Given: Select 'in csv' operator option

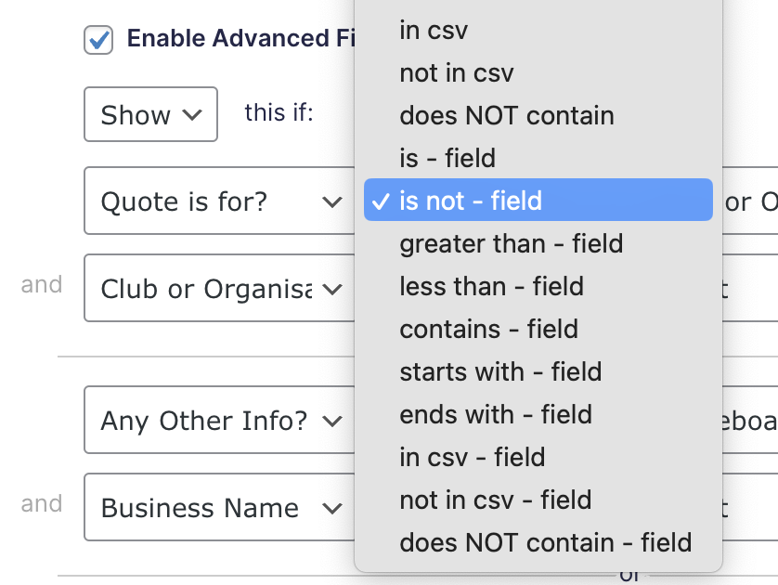Looking at the screenshot, I should pos(434,31).
